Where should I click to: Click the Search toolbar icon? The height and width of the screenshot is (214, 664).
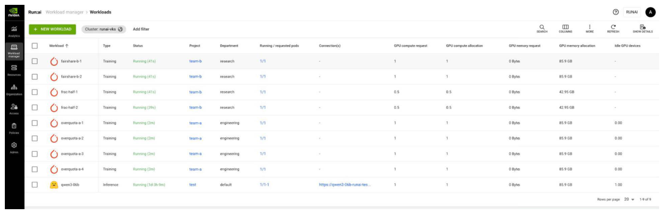pyautogui.click(x=542, y=28)
